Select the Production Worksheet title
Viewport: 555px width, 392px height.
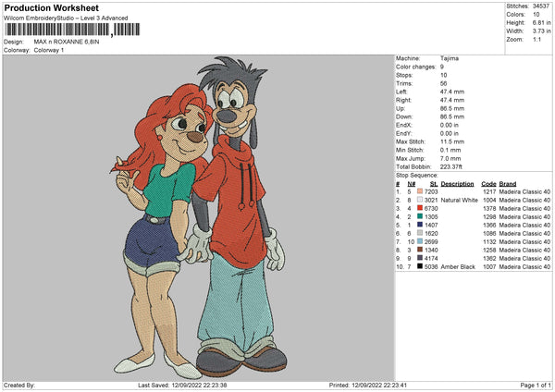coord(52,8)
